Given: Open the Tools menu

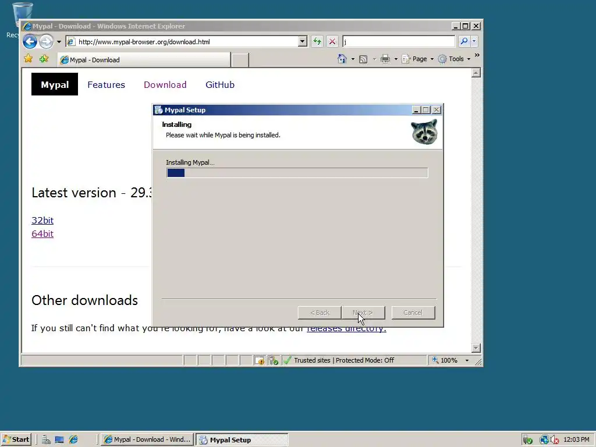Looking at the screenshot, I should point(454,59).
